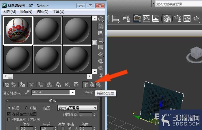The height and width of the screenshot is (130, 202).
Task: Click the Render Production teapot icon
Action: point(196,18)
